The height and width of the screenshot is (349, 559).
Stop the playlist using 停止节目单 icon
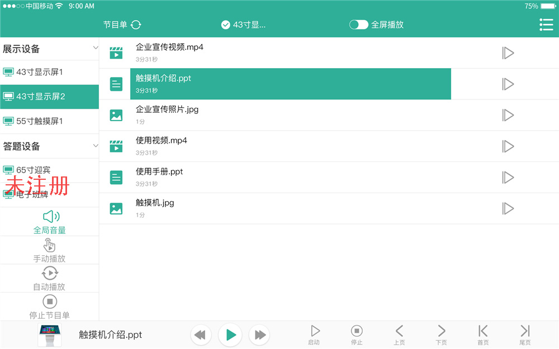pos(50,301)
